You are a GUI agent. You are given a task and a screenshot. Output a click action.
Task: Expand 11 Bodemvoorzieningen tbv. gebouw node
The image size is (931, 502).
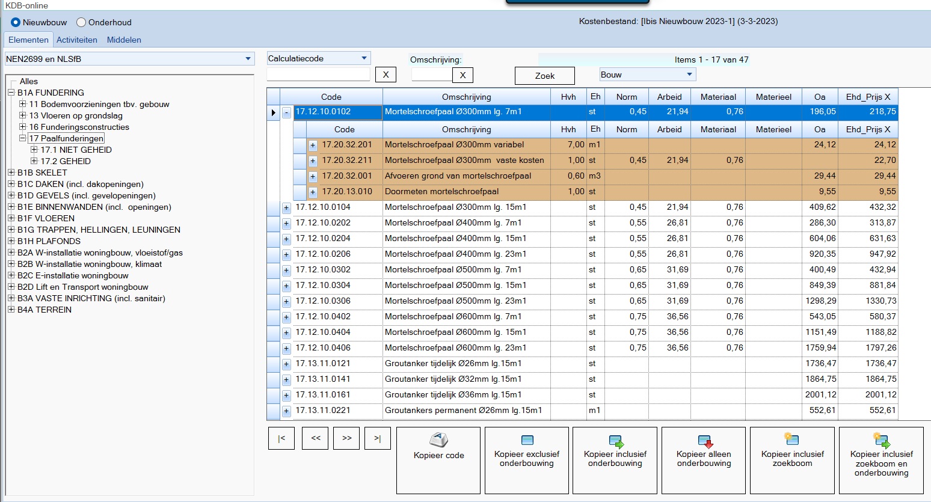pyautogui.click(x=22, y=104)
